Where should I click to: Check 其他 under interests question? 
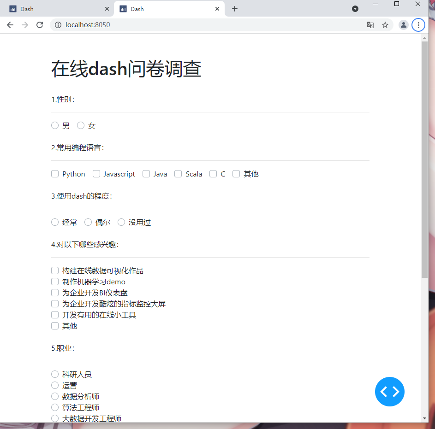click(x=55, y=326)
